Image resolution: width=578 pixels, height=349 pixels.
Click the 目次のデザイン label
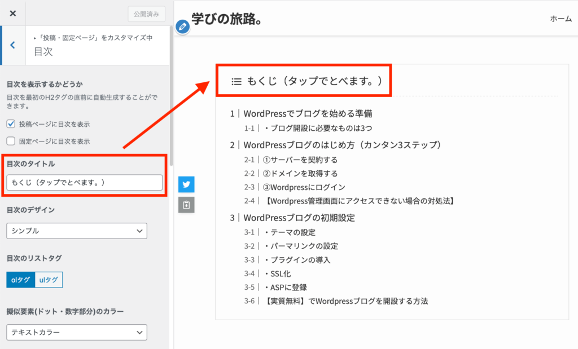pos(30,210)
